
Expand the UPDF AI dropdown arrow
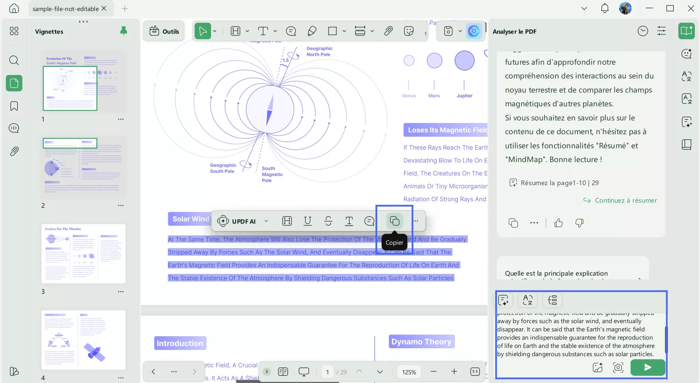(266, 221)
